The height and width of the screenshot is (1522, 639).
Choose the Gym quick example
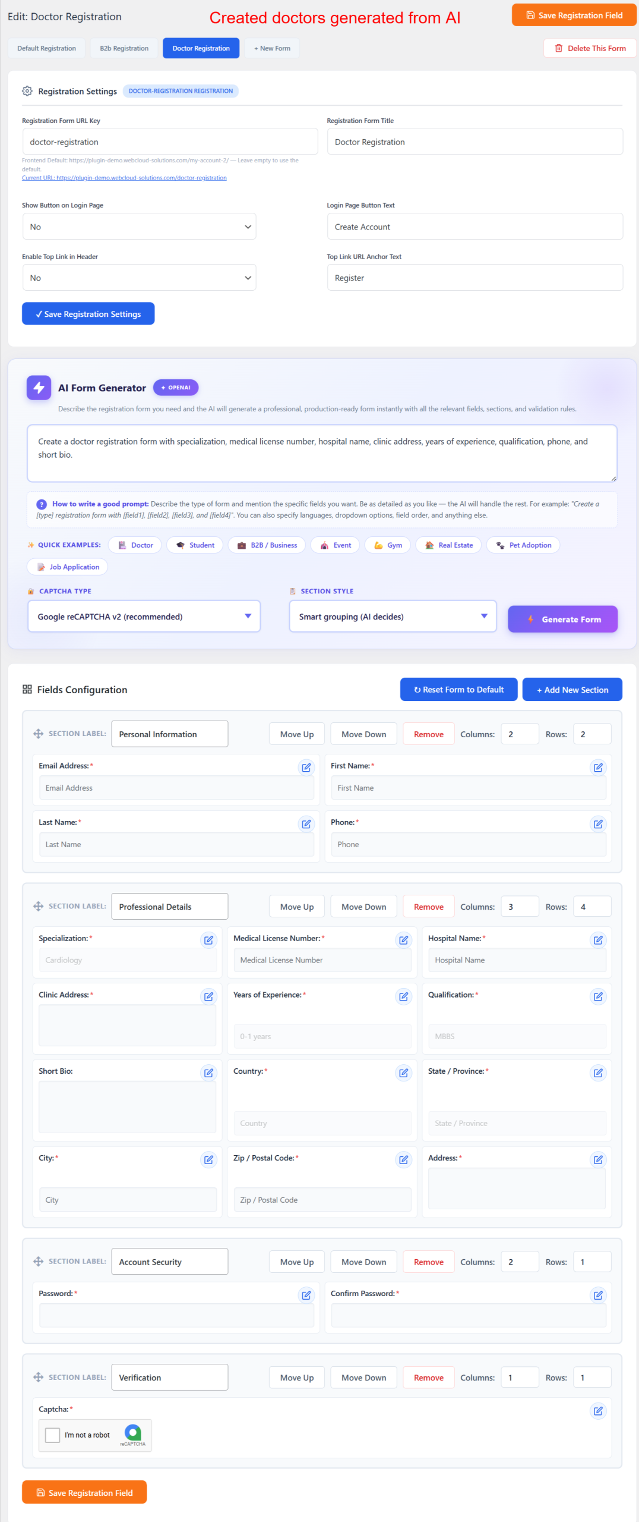click(387, 545)
